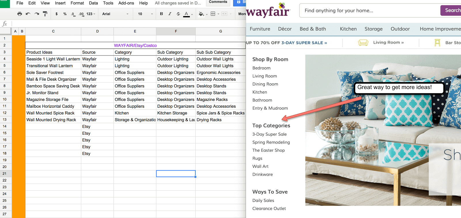Open the Clearance Outlet link
Screen dimensions: 461x218
click(x=269, y=209)
